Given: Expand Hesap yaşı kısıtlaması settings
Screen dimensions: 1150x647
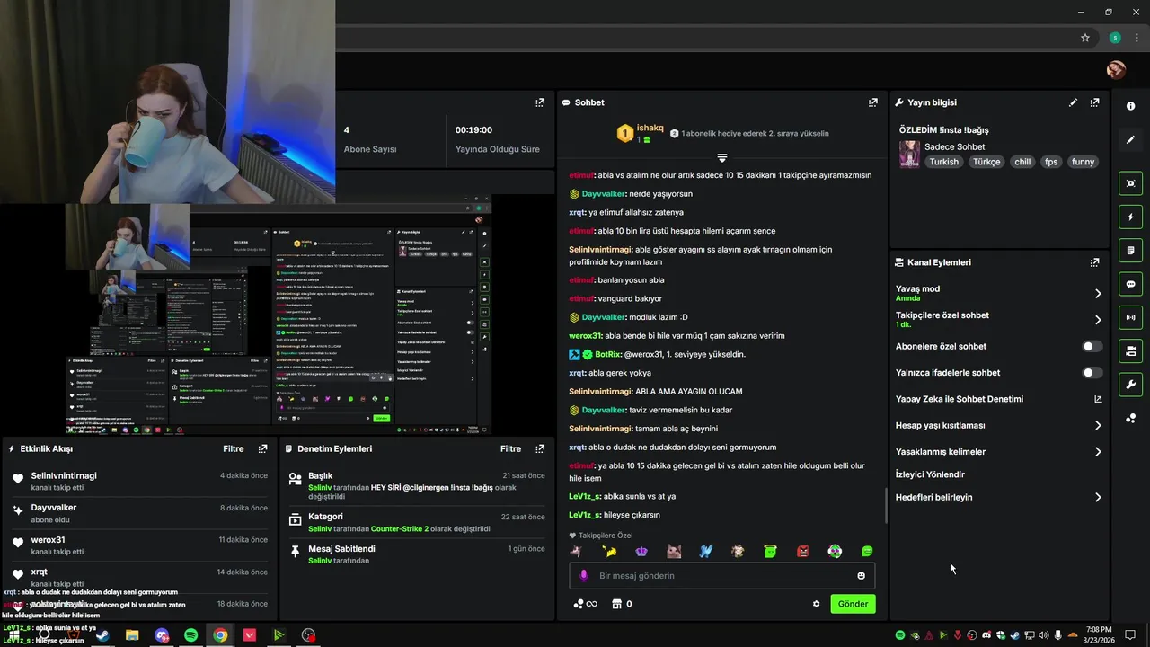Looking at the screenshot, I should pyautogui.click(x=1098, y=425).
